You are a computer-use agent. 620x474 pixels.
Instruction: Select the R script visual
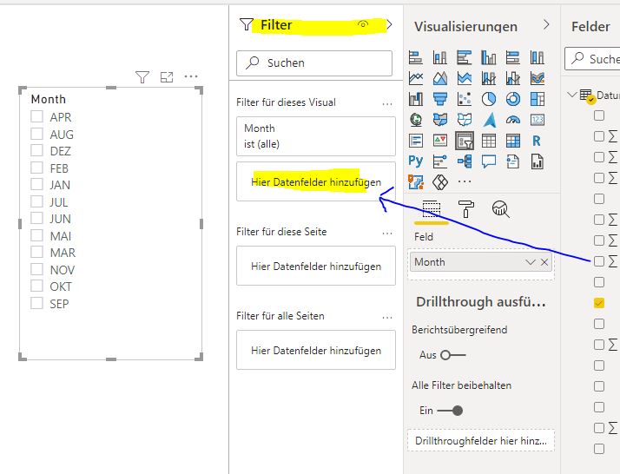[x=537, y=141]
